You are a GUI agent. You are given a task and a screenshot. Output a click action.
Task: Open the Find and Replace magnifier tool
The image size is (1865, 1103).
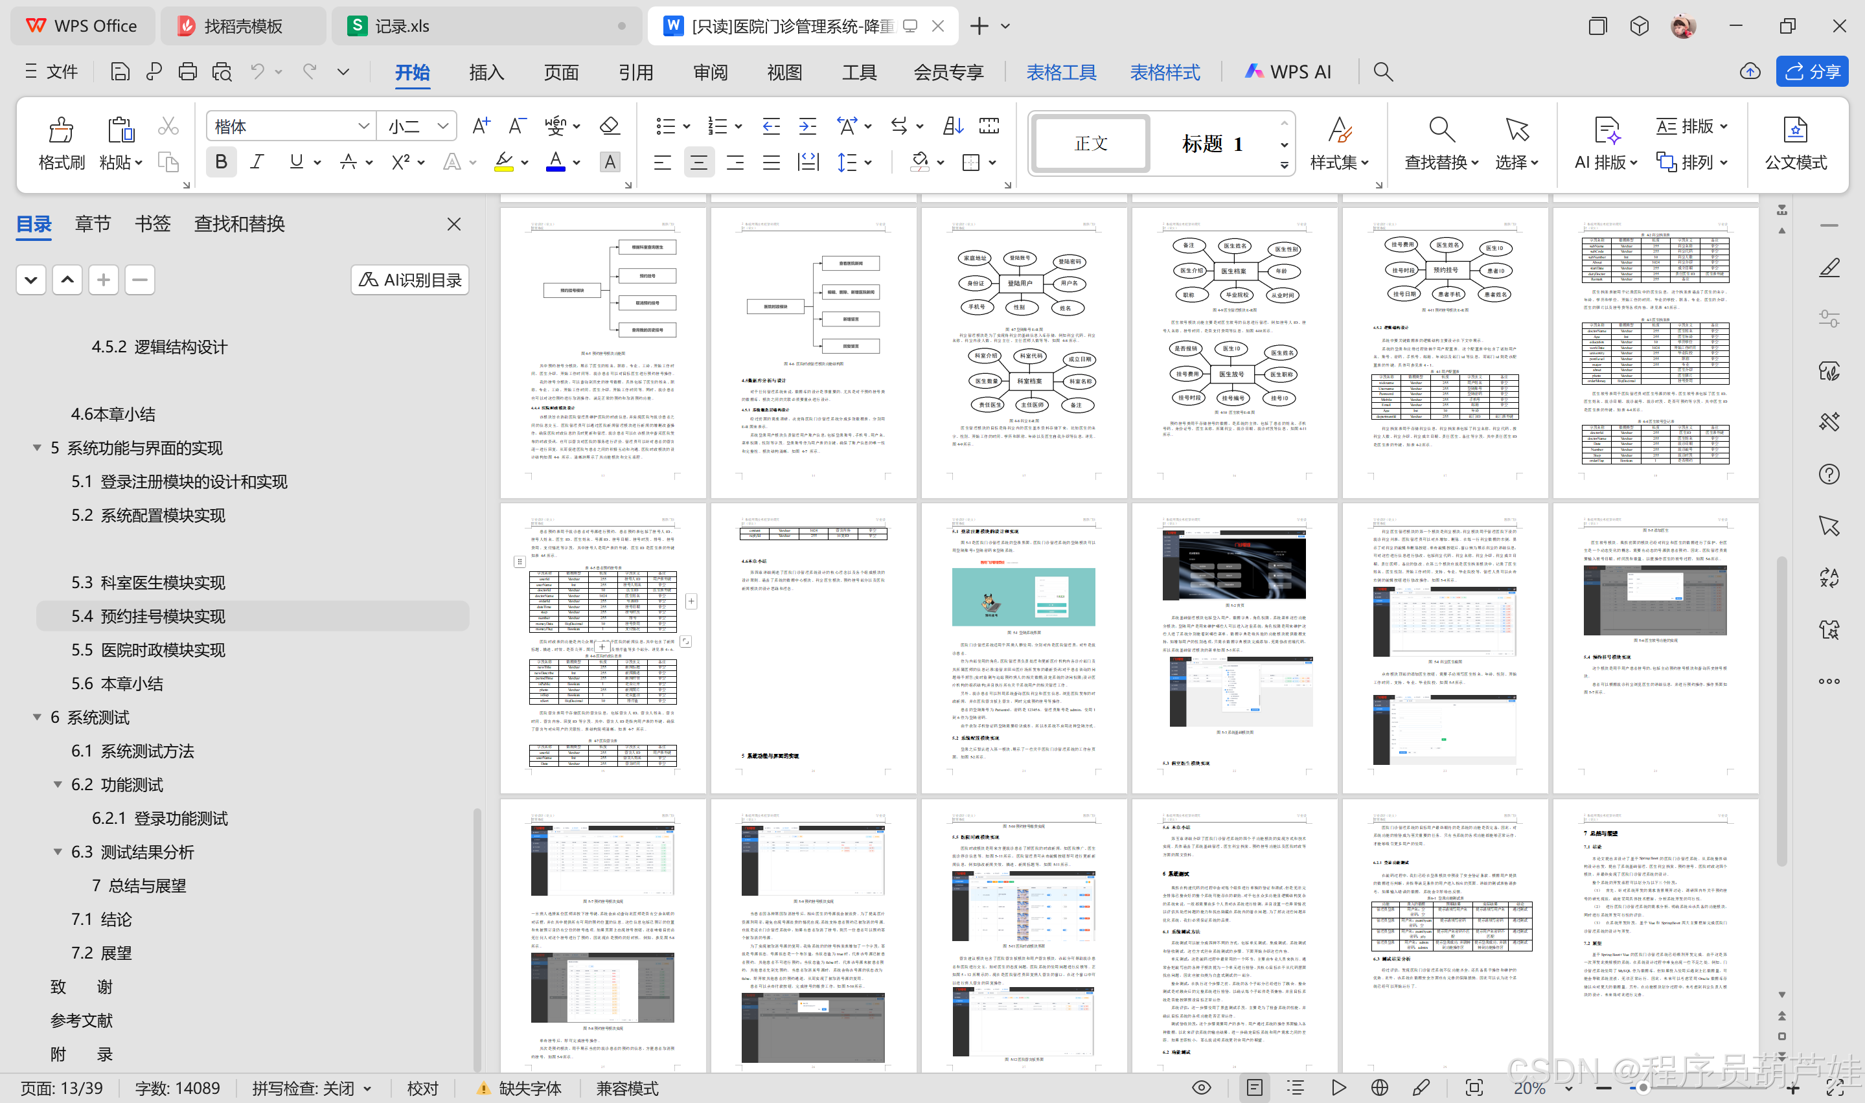pos(1441,130)
